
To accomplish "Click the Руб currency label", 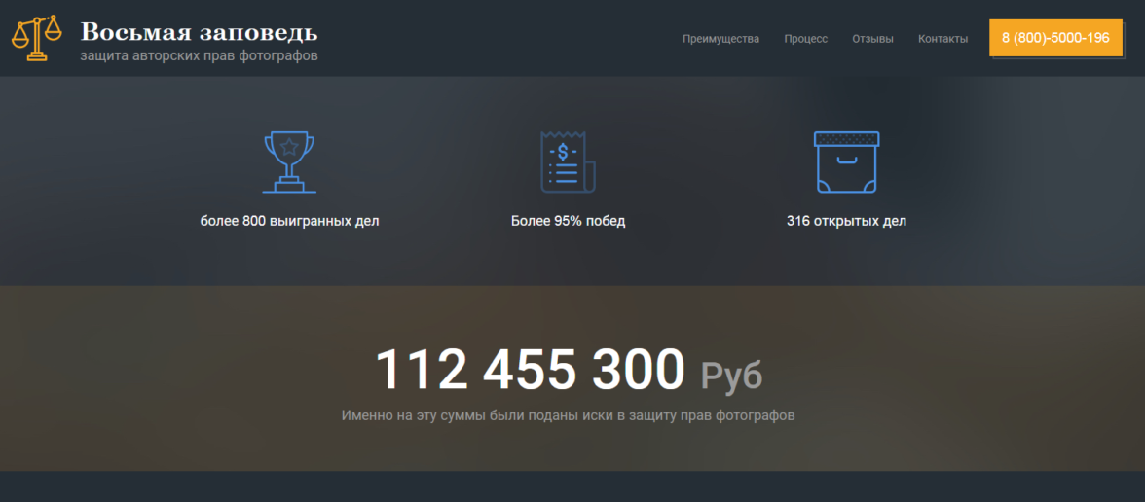I will click(x=731, y=375).
